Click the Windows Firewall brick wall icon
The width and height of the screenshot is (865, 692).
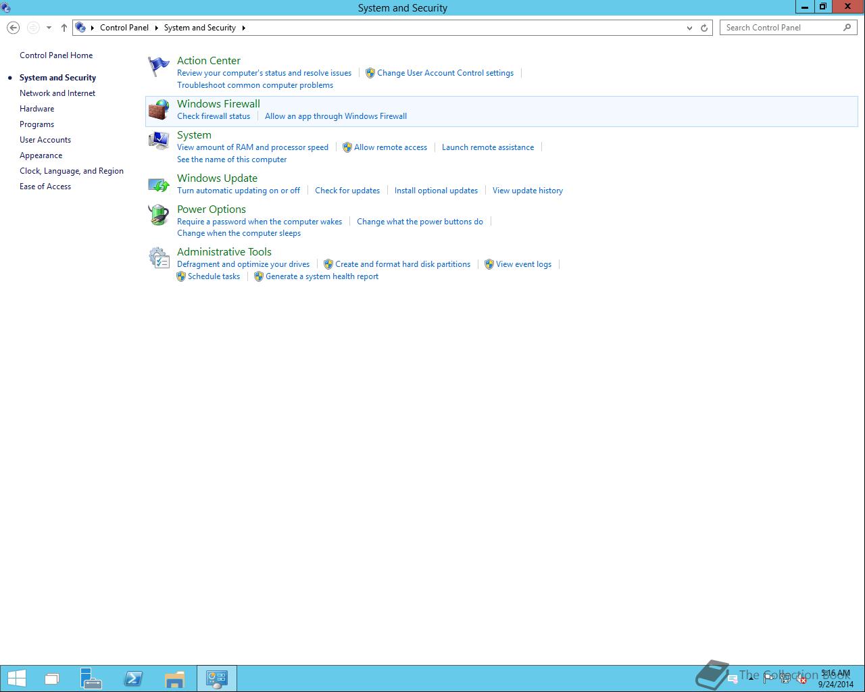click(159, 109)
